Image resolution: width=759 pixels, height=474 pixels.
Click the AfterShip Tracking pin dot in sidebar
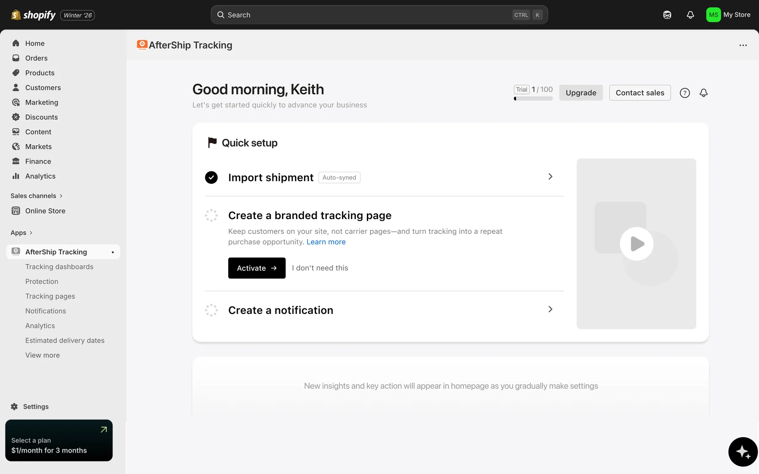(x=113, y=252)
